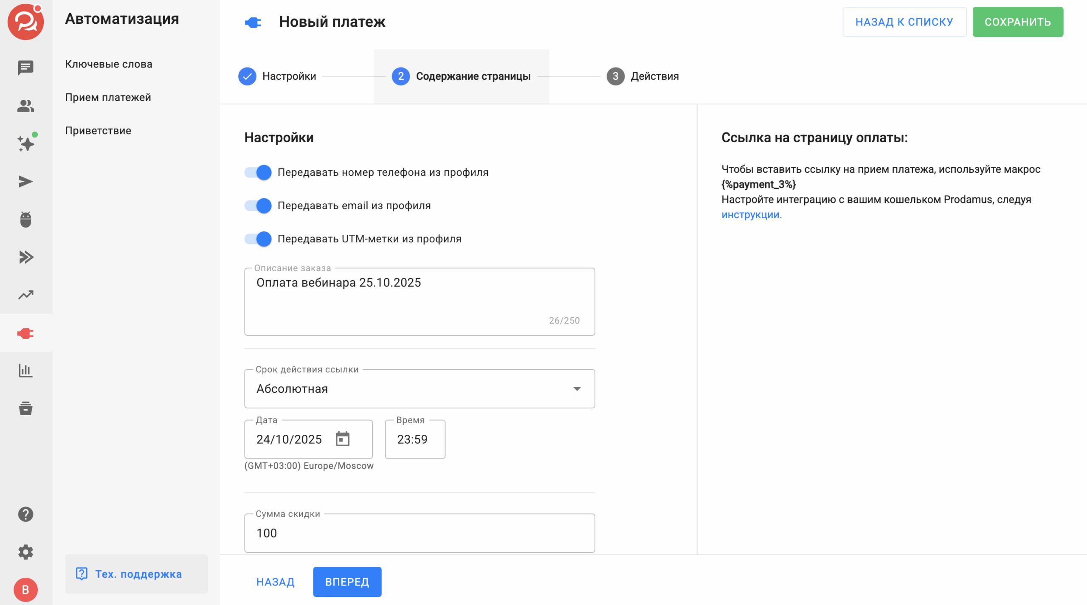Open the settings gear in sidebar
This screenshot has height=605, width=1087.
[x=25, y=552]
